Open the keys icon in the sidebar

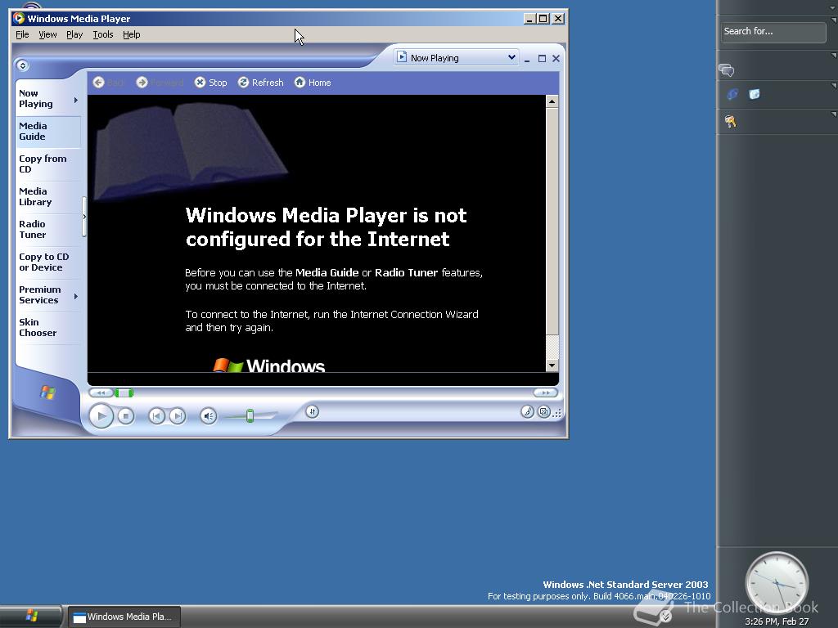(x=730, y=122)
